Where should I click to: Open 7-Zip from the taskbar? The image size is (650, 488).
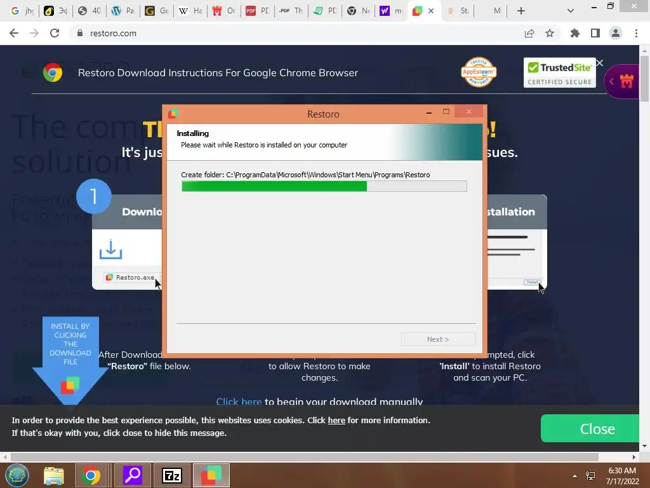[171, 475]
